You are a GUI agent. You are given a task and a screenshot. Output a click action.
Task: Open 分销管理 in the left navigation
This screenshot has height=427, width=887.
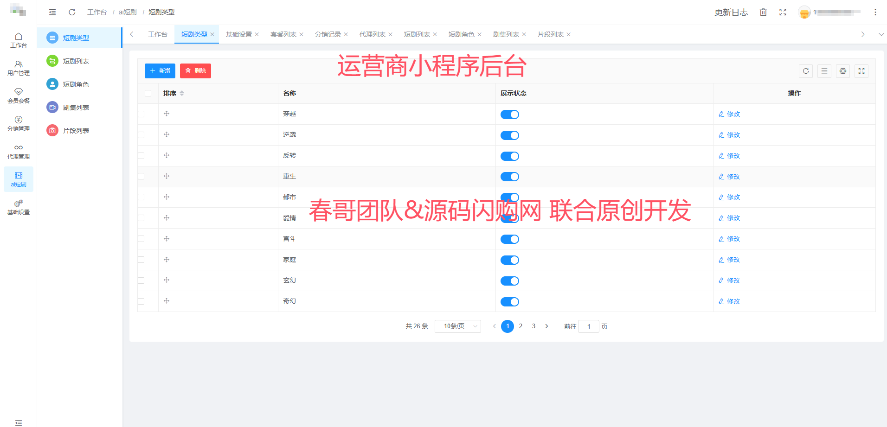[x=19, y=124]
